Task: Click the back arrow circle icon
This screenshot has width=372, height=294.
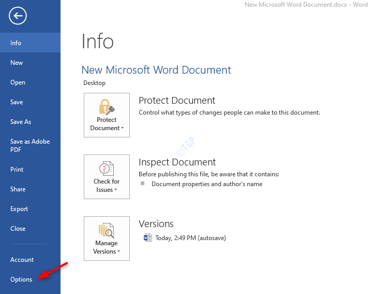Action: (x=18, y=16)
